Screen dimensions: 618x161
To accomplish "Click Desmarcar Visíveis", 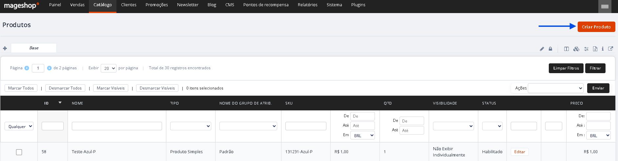I will pos(157,88).
